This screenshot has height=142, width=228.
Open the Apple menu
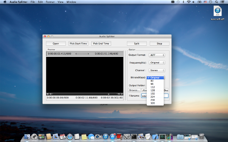pyautogui.click(x=5, y=2)
